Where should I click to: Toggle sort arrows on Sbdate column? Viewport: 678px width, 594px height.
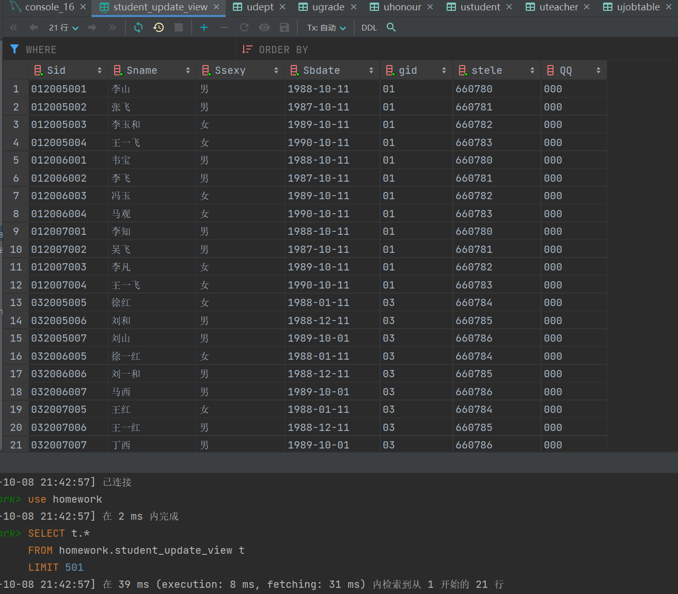tap(371, 70)
